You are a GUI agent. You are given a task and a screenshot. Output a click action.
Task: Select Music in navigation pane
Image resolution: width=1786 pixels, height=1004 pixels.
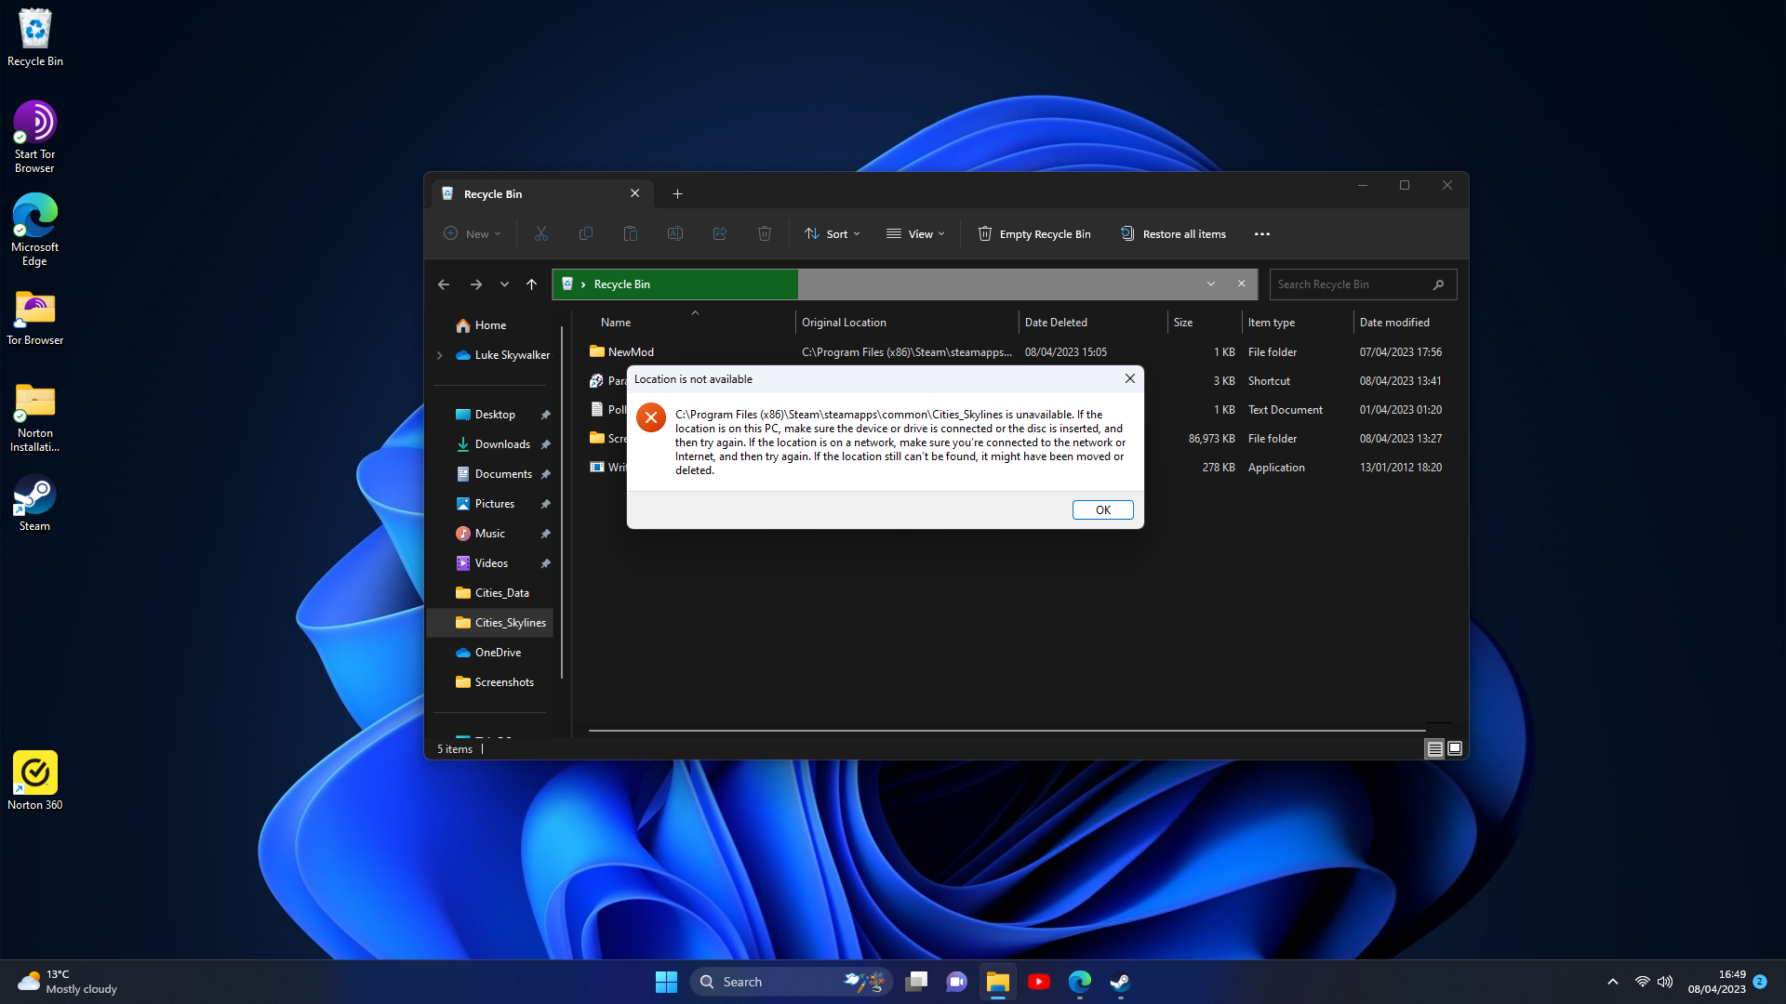[490, 534]
